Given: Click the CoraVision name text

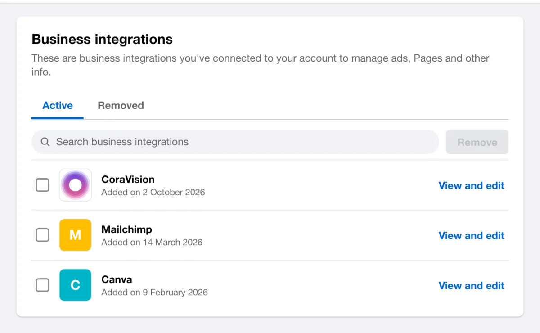Looking at the screenshot, I should click(x=128, y=179).
